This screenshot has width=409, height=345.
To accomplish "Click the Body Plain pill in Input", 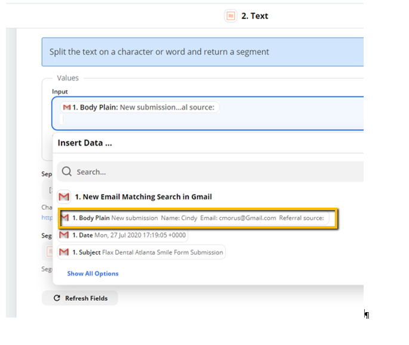I will (x=140, y=107).
